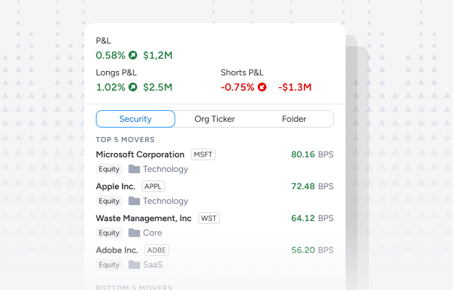Click the MSFT ticker badge

(x=203, y=154)
